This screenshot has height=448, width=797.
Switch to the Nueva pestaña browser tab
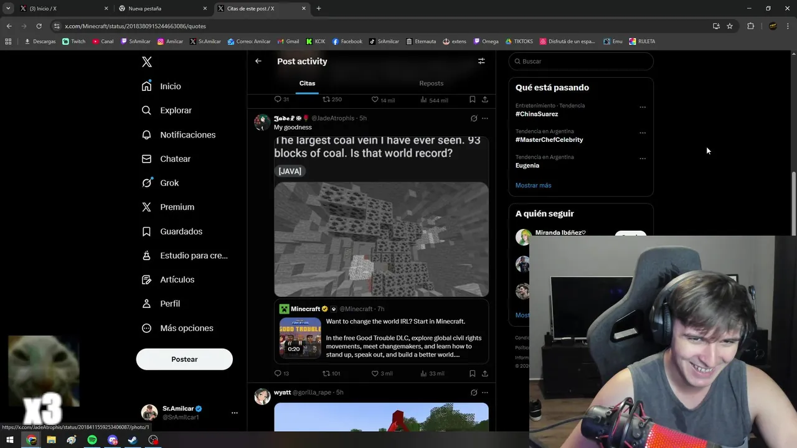click(163, 8)
